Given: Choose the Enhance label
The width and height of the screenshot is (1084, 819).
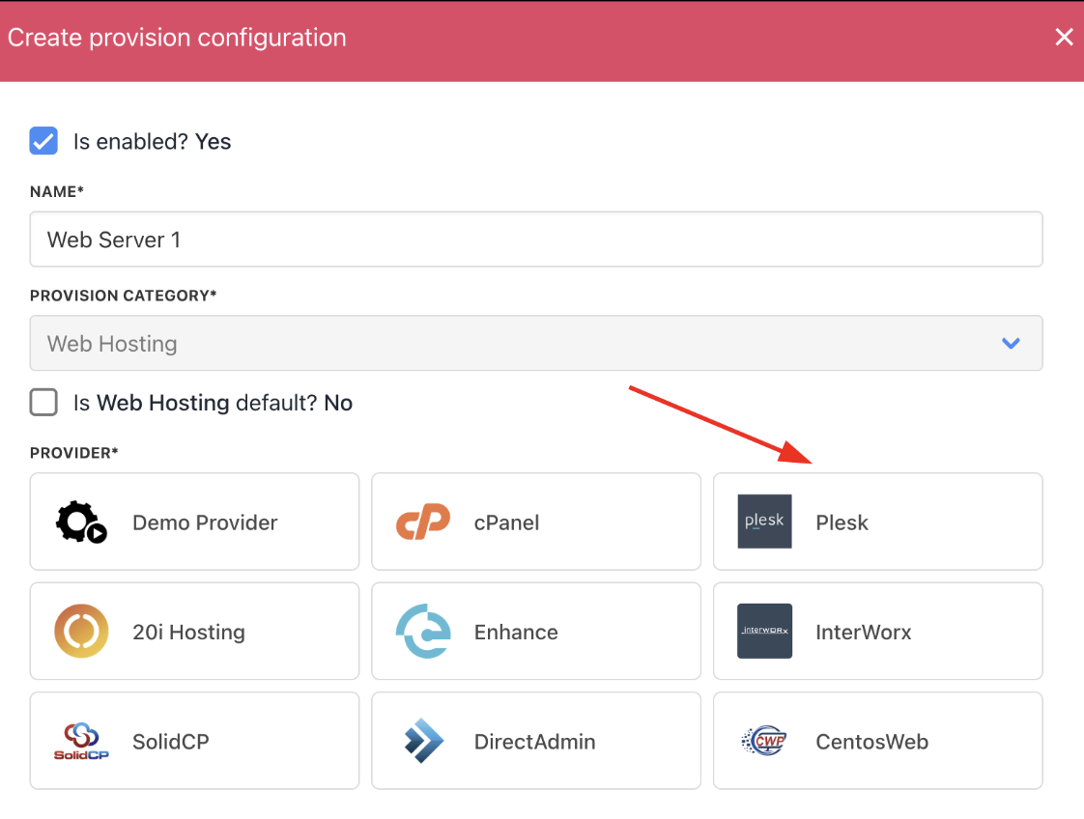Looking at the screenshot, I should tap(516, 632).
